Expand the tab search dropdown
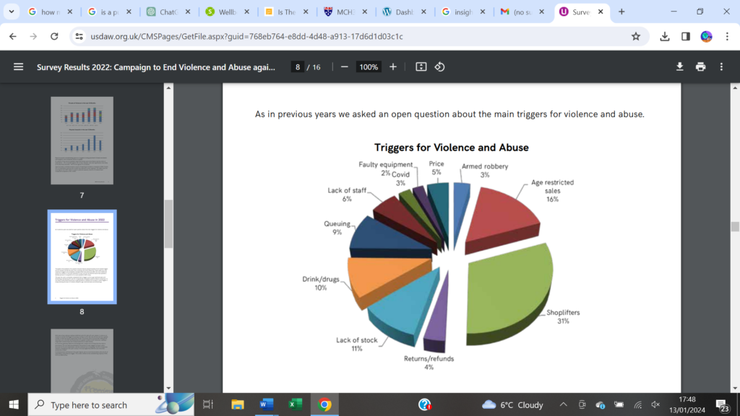The width and height of the screenshot is (740, 416). point(12,12)
